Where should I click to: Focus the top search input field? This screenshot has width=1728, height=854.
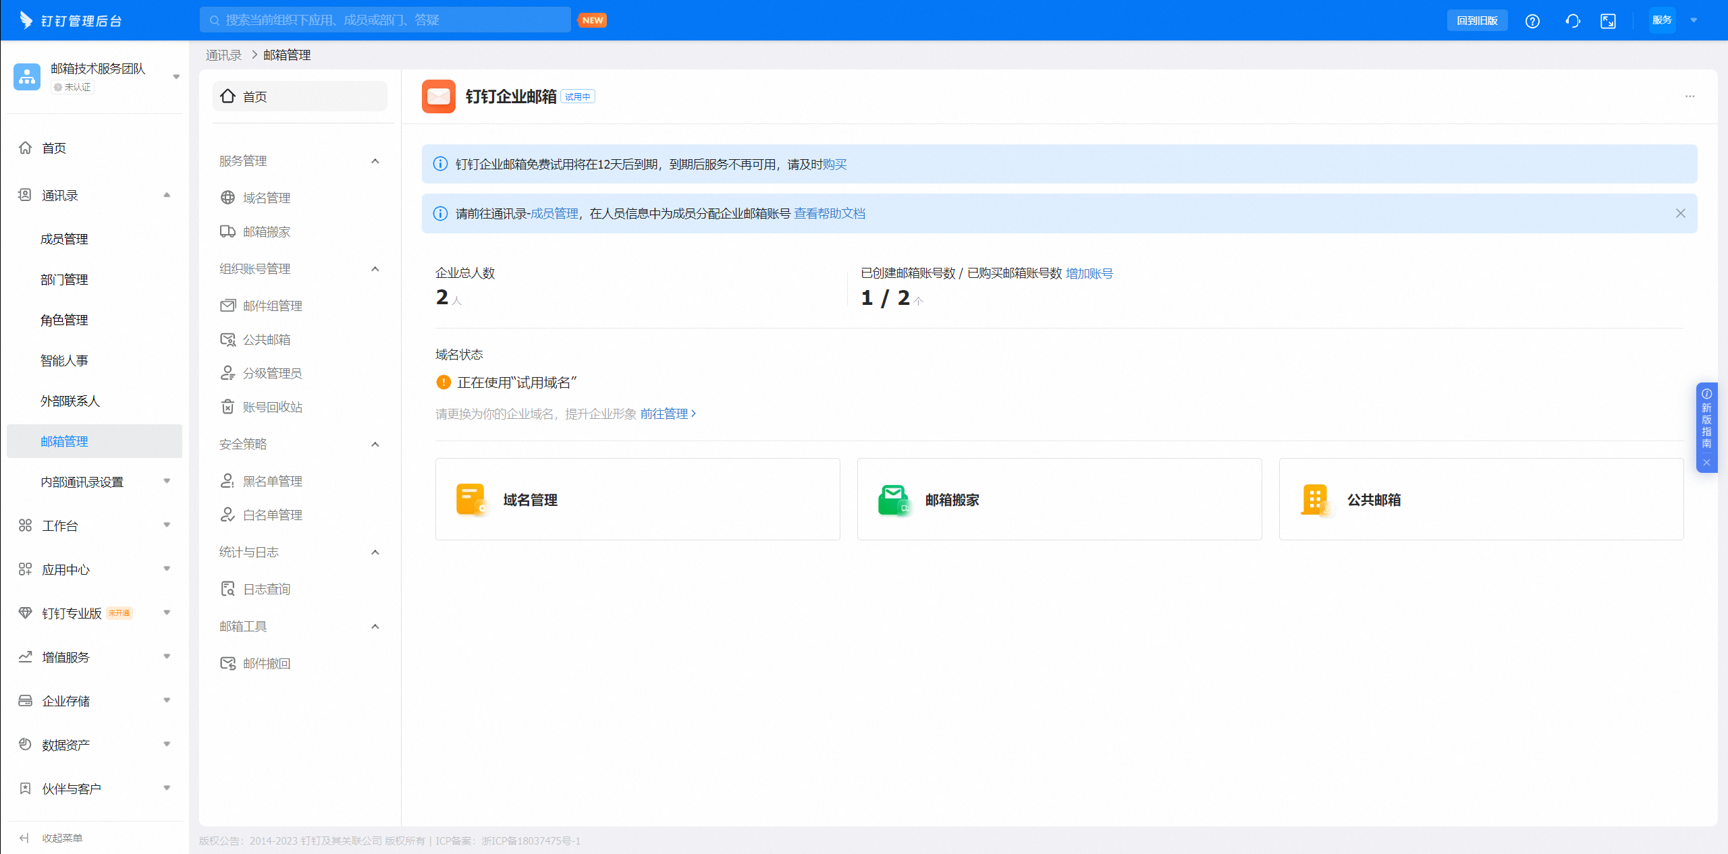pyautogui.click(x=385, y=20)
